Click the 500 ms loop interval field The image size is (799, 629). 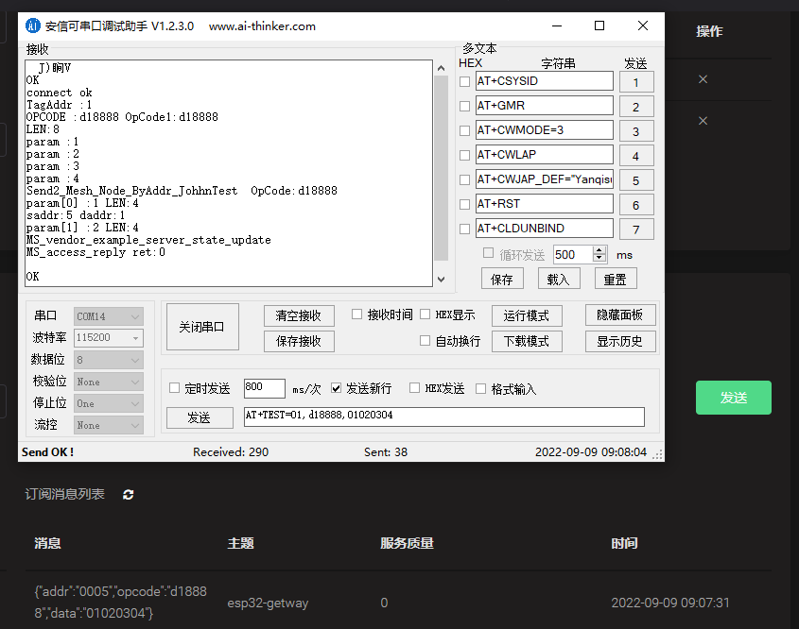(x=574, y=254)
